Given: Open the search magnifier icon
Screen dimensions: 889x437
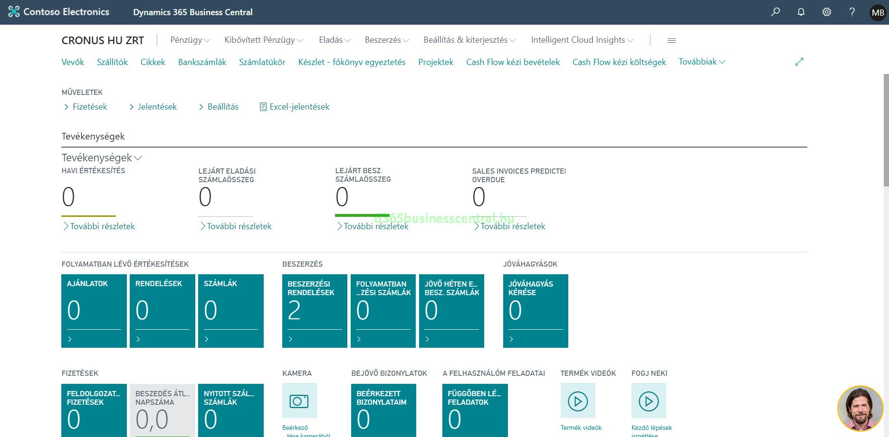Looking at the screenshot, I should pyautogui.click(x=775, y=12).
